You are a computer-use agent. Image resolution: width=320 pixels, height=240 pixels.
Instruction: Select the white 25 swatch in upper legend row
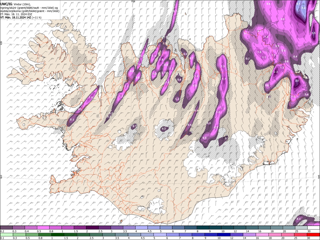tap(301, 227)
